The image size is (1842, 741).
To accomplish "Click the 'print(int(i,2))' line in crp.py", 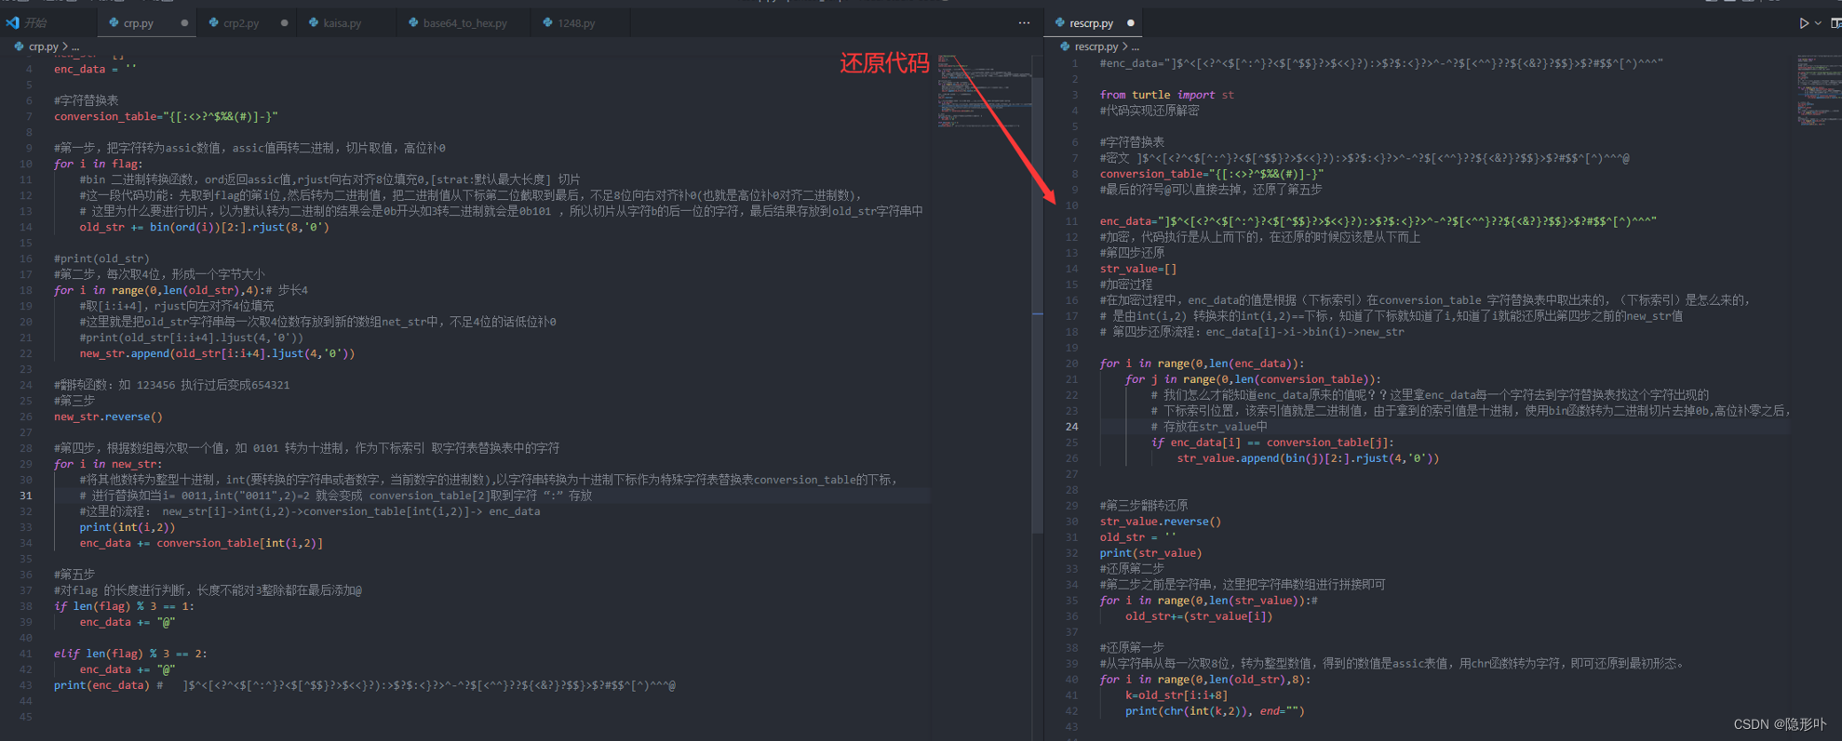I will click(127, 527).
